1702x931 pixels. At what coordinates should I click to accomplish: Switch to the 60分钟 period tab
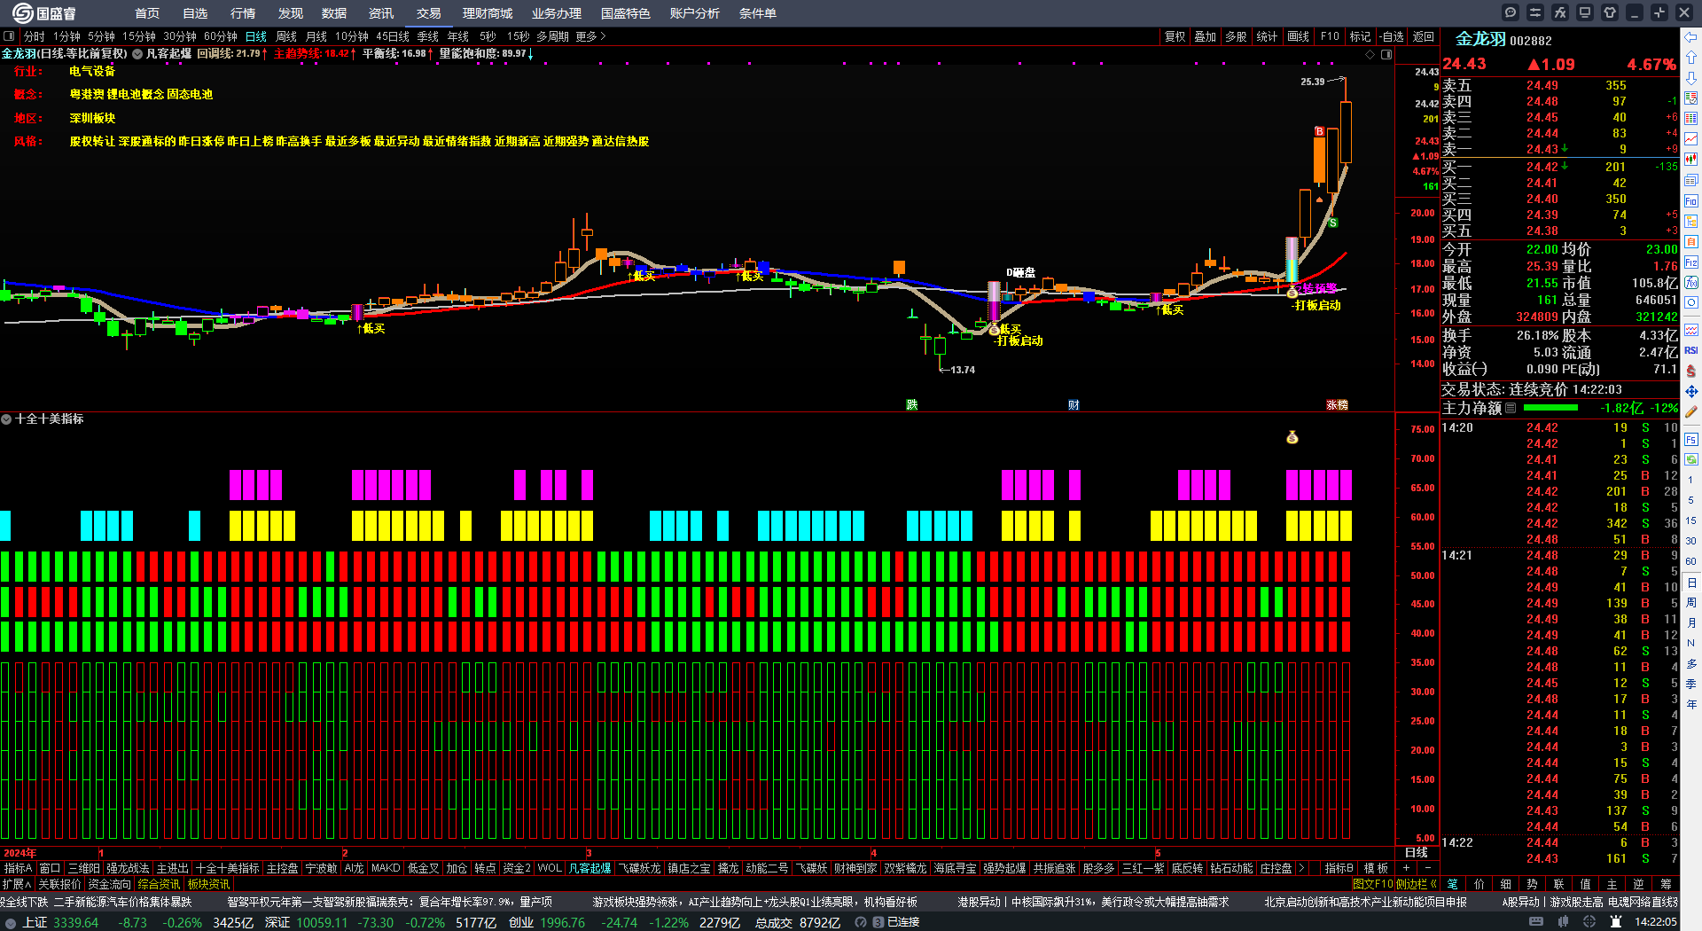click(x=221, y=36)
